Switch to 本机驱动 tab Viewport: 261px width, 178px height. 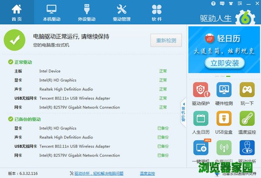pos(51,12)
